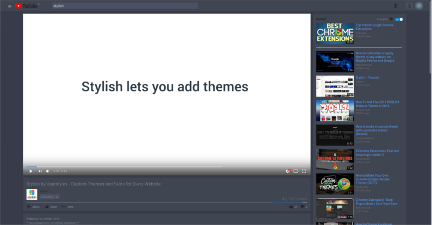Click the 0:01 / 0:43 time display
Viewport: 432px width, 225px height.
click(x=60, y=171)
